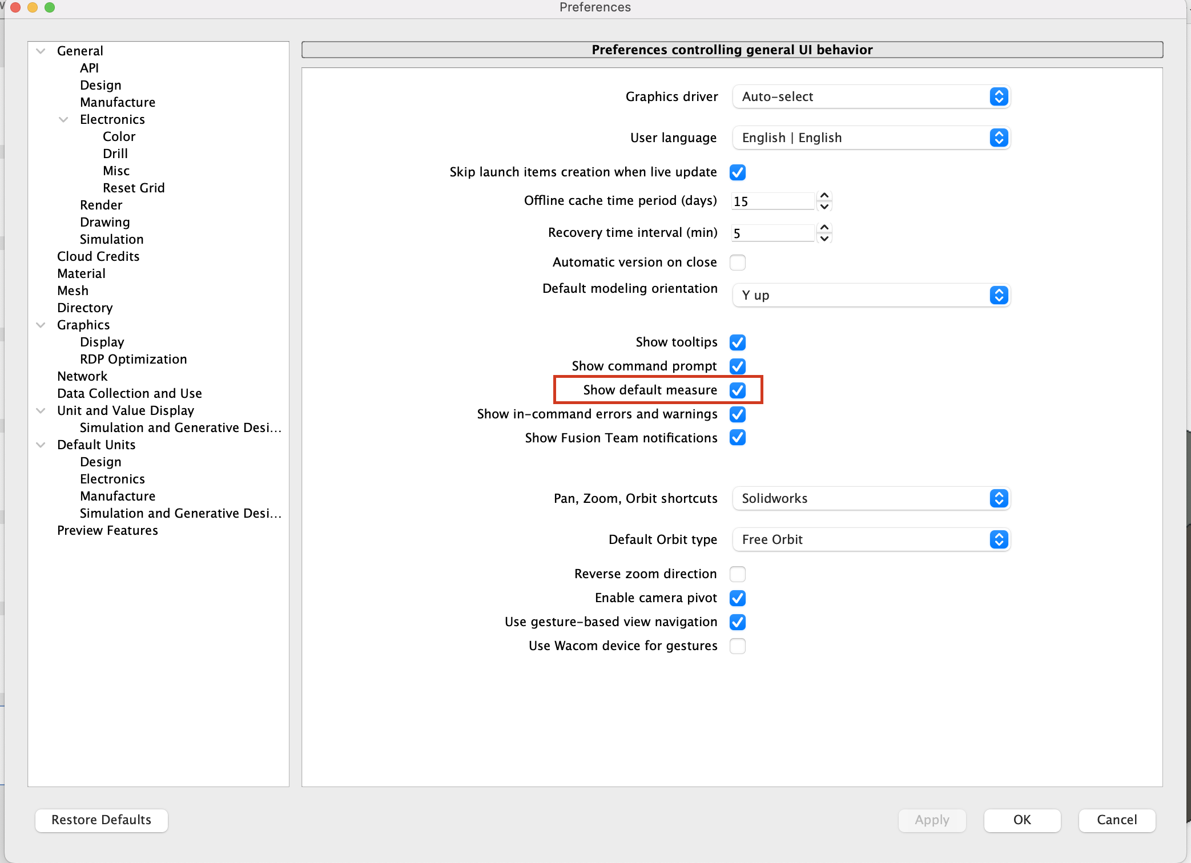Screen dimensions: 1191x863
Task: Enable Reverse zoom direction checkbox
Action: pos(737,574)
